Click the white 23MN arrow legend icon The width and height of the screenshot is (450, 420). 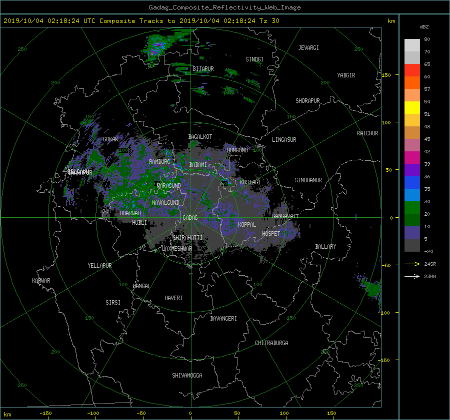tap(412, 276)
